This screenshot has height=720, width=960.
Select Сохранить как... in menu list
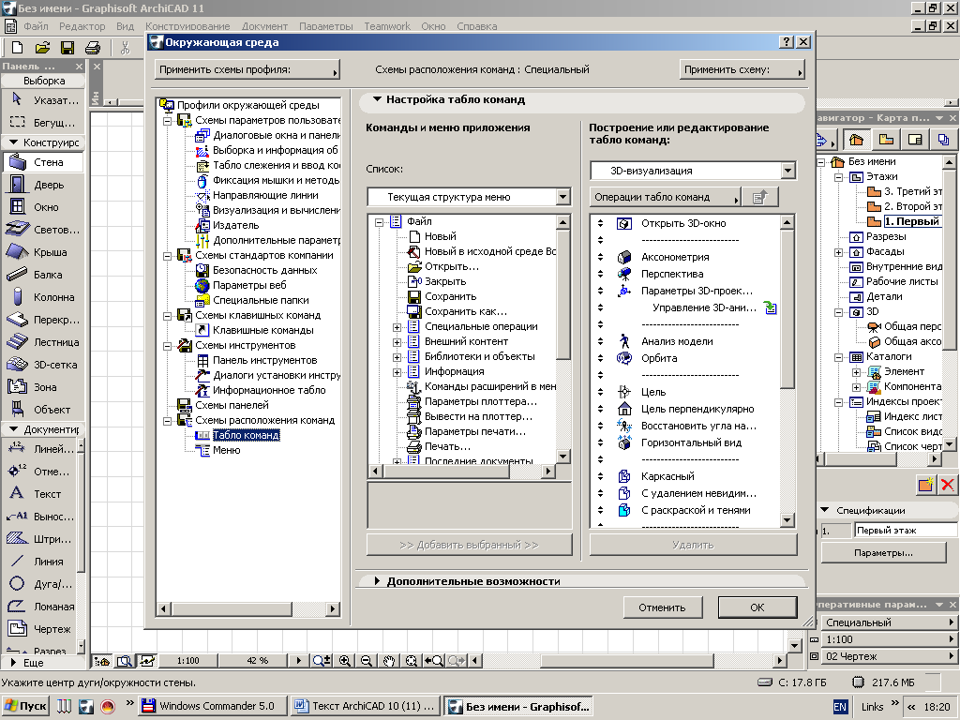(x=466, y=311)
